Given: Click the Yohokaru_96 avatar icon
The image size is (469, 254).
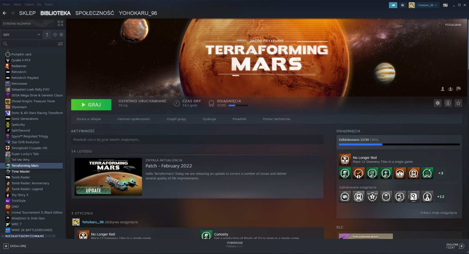Looking at the screenshot, I should pos(412,5).
